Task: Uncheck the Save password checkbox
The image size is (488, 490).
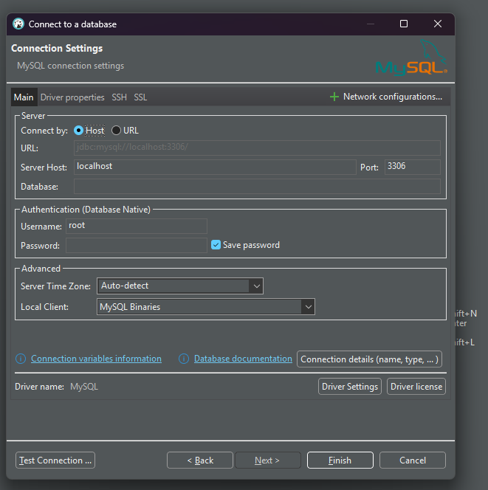Action: pyautogui.click(x=216, y=245)
